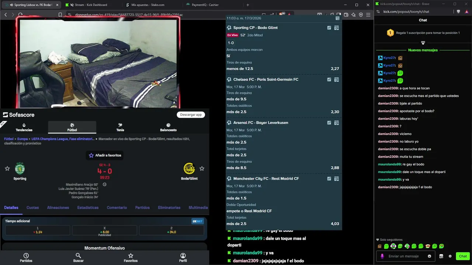Open scoreboard icon for Manchester City - Real Madrid
Viewport: 472px width, 265px height.
point(336,179)
